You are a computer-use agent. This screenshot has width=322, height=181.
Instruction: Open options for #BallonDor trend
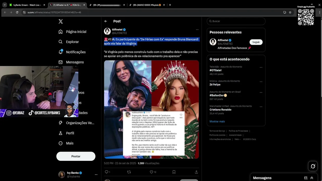click(261, 93)
